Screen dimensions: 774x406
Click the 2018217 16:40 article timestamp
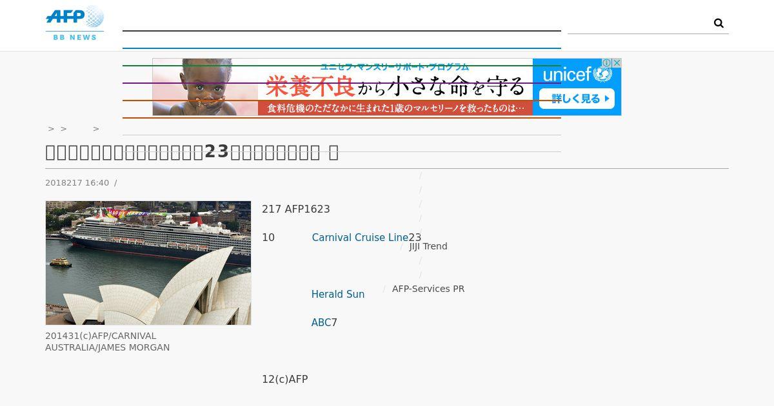pos(77,183)
